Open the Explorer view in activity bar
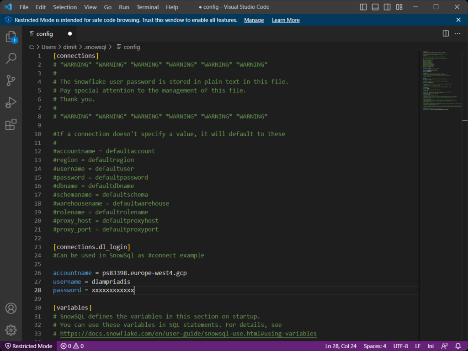468x351 pixels. (11, 37)
